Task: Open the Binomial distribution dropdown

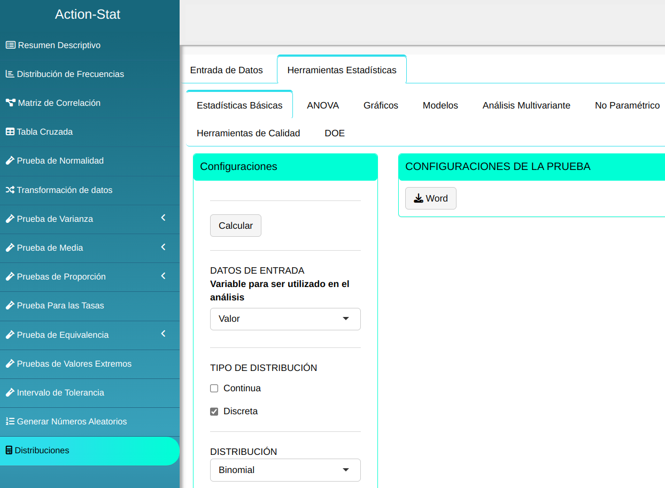Action: pyautogui.click(x=285, y=470)
